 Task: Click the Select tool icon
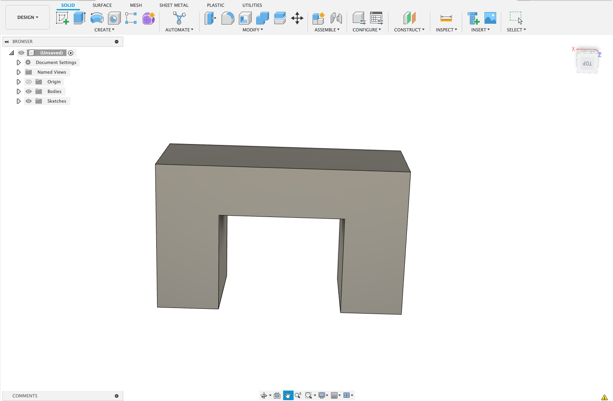(x=516, y=18)
